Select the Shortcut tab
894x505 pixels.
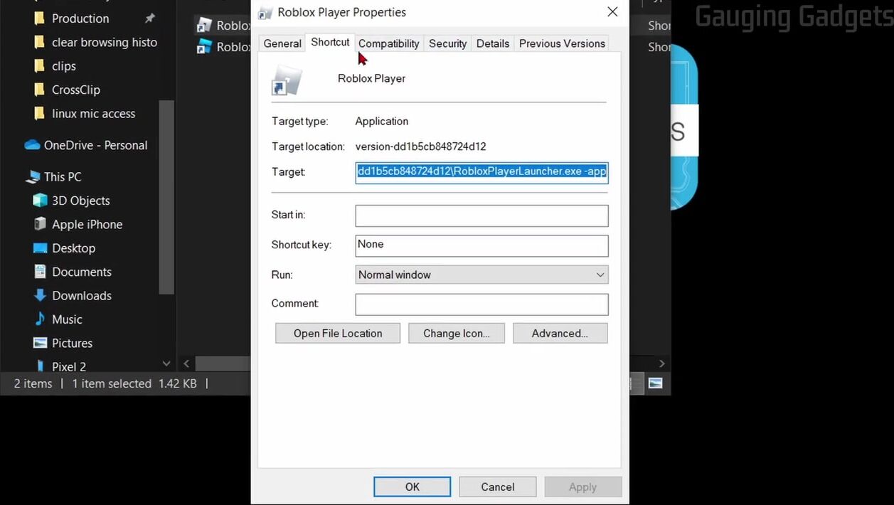pos(330,42)
